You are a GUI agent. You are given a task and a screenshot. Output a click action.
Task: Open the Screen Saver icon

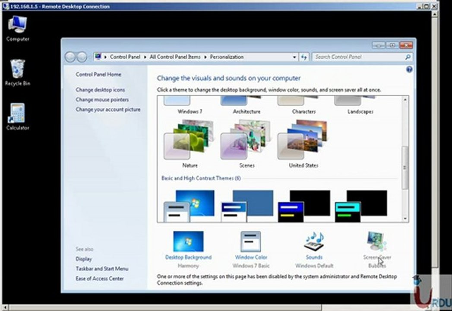[x=377, y=241]
